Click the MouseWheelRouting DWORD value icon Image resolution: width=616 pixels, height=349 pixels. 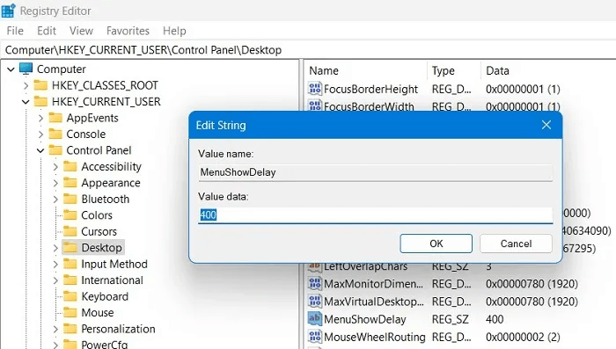coord(315,337)
